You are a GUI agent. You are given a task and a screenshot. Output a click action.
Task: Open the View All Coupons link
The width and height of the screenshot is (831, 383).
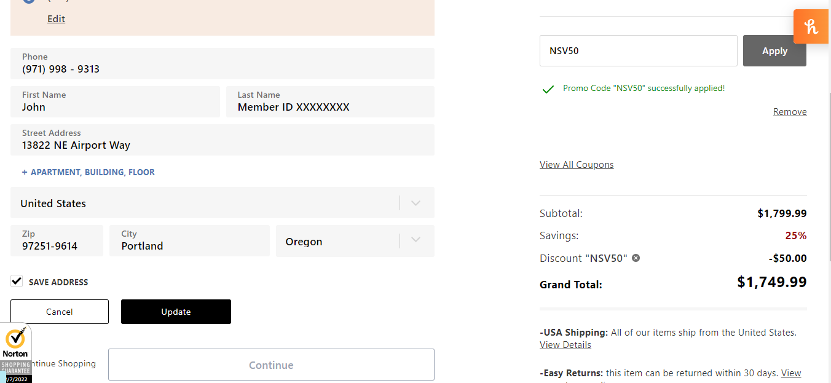(x=577, y=165)
